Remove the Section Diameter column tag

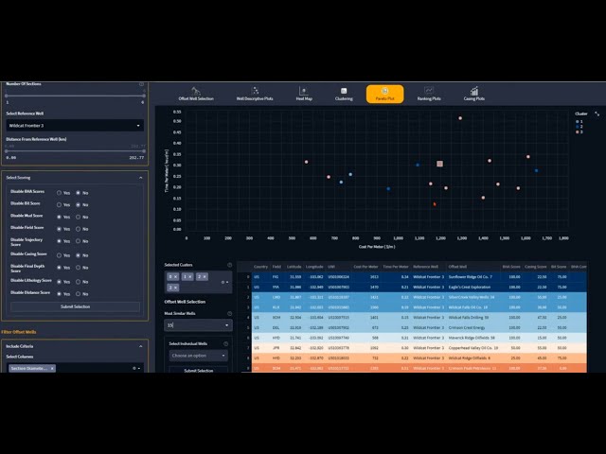52,368
